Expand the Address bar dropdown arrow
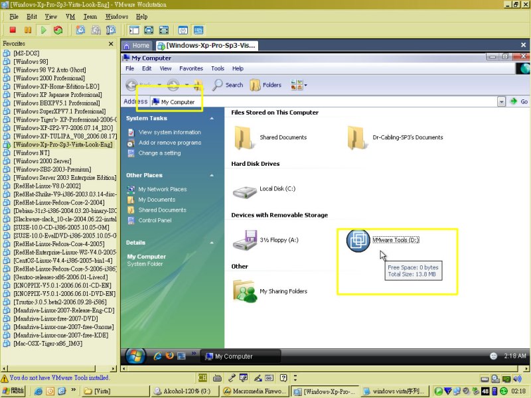Screen dimensions: 531x398 (501, 101)
